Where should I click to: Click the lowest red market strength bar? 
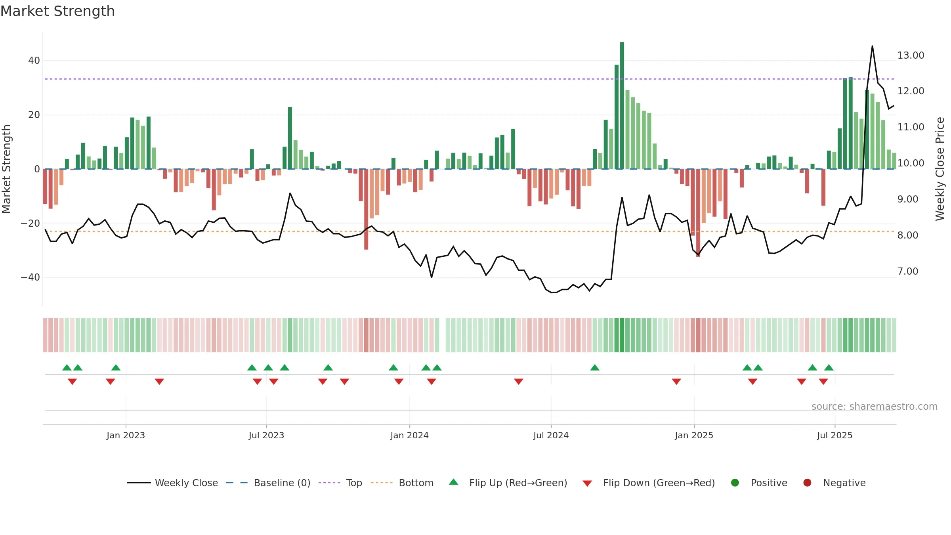point(698,213)
